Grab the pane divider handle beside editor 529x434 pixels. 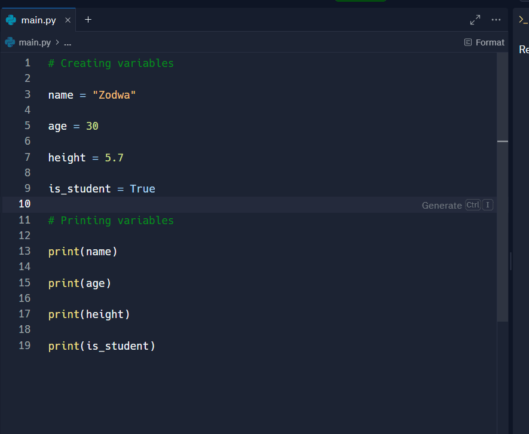pos(510,261)
